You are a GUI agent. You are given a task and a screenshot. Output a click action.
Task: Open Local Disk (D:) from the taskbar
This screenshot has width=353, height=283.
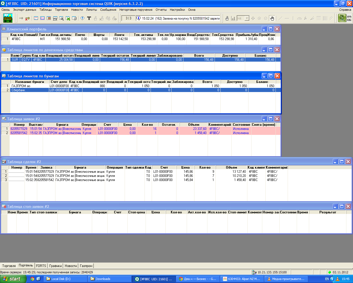coord(66,279)
